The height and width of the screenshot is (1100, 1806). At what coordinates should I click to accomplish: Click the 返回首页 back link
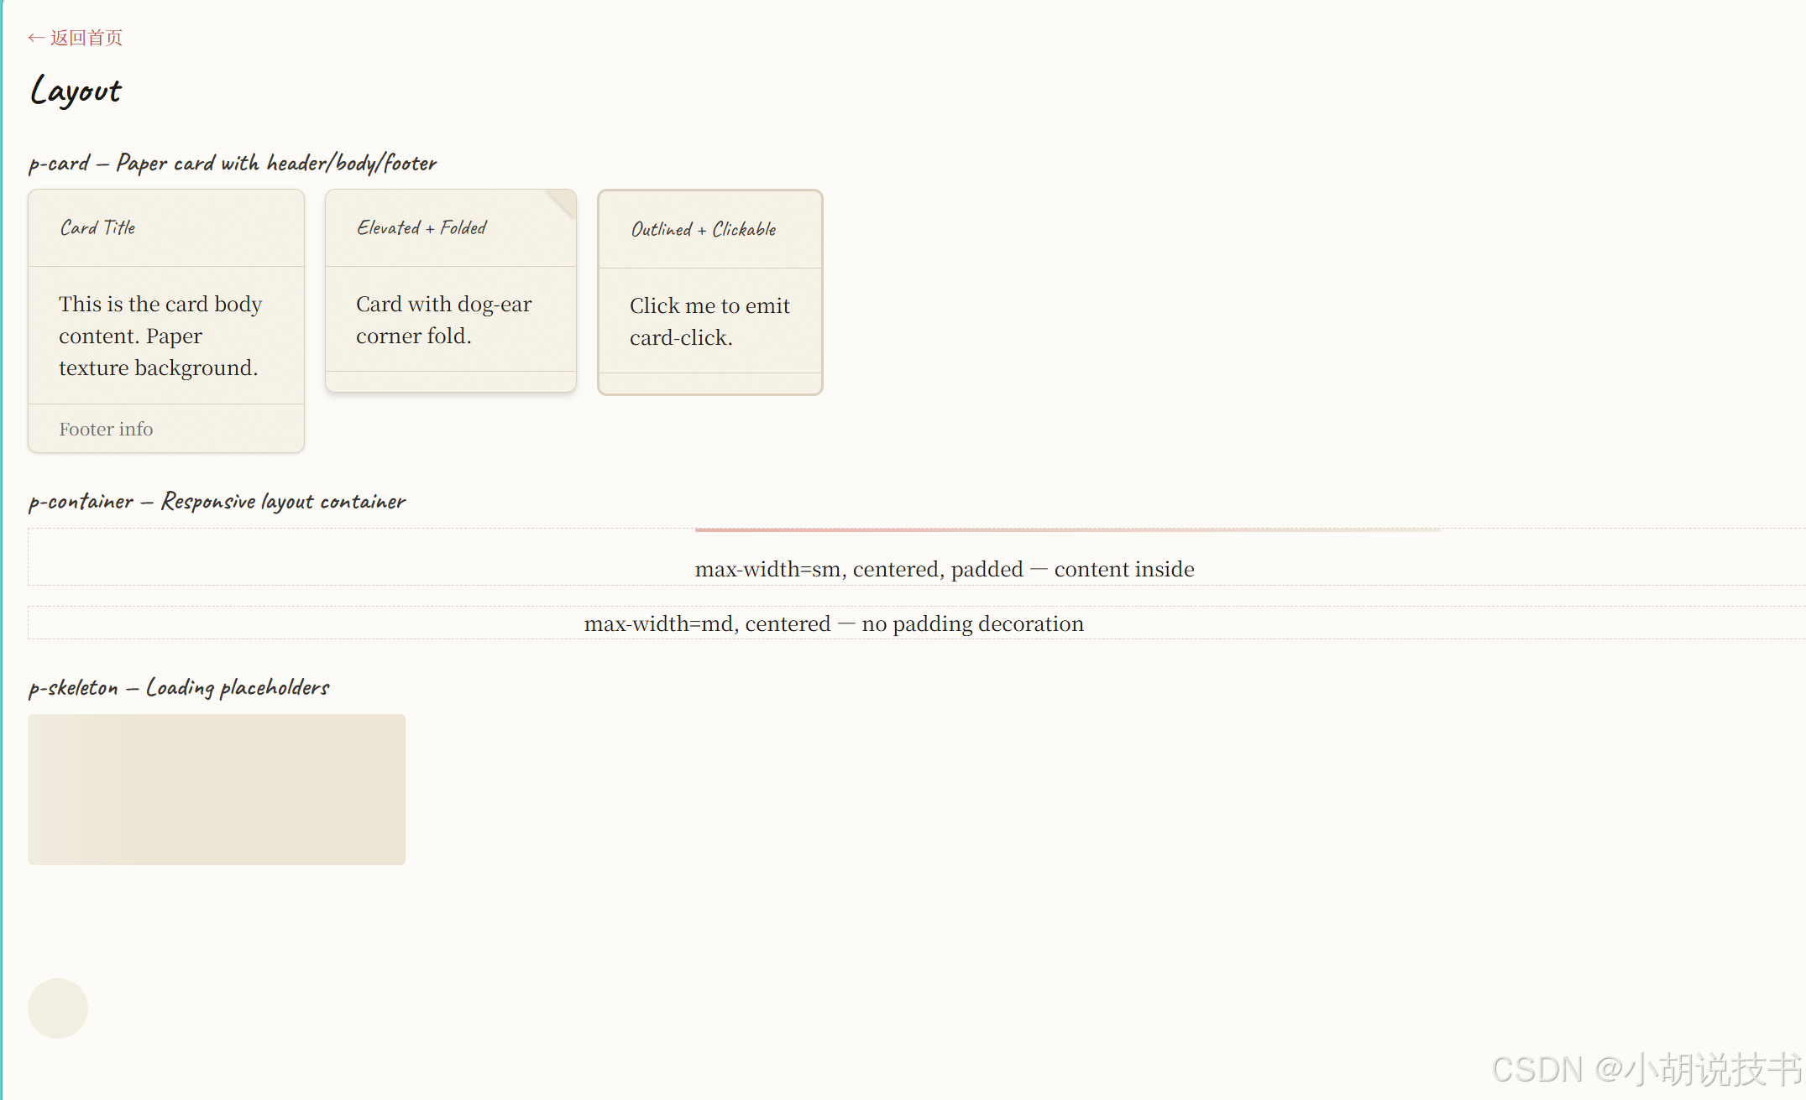[x=86, y=38]
